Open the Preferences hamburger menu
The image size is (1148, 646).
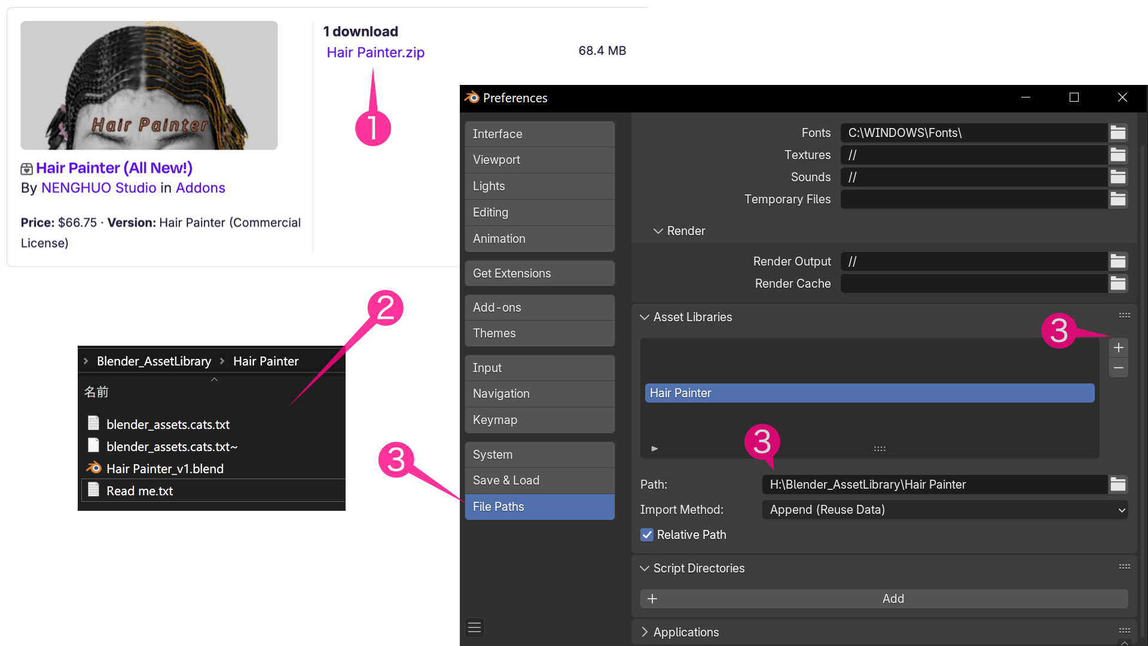coord(475,627)
